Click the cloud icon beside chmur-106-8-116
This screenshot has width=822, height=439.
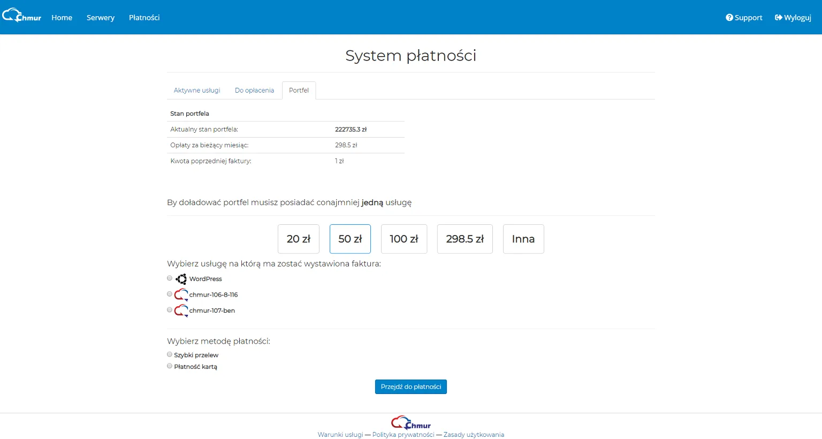tap(181, 294)
